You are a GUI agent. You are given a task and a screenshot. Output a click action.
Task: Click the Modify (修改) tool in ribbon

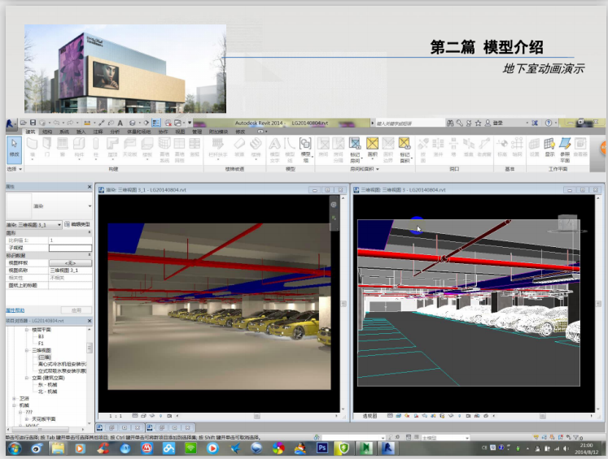coord(14,148)
